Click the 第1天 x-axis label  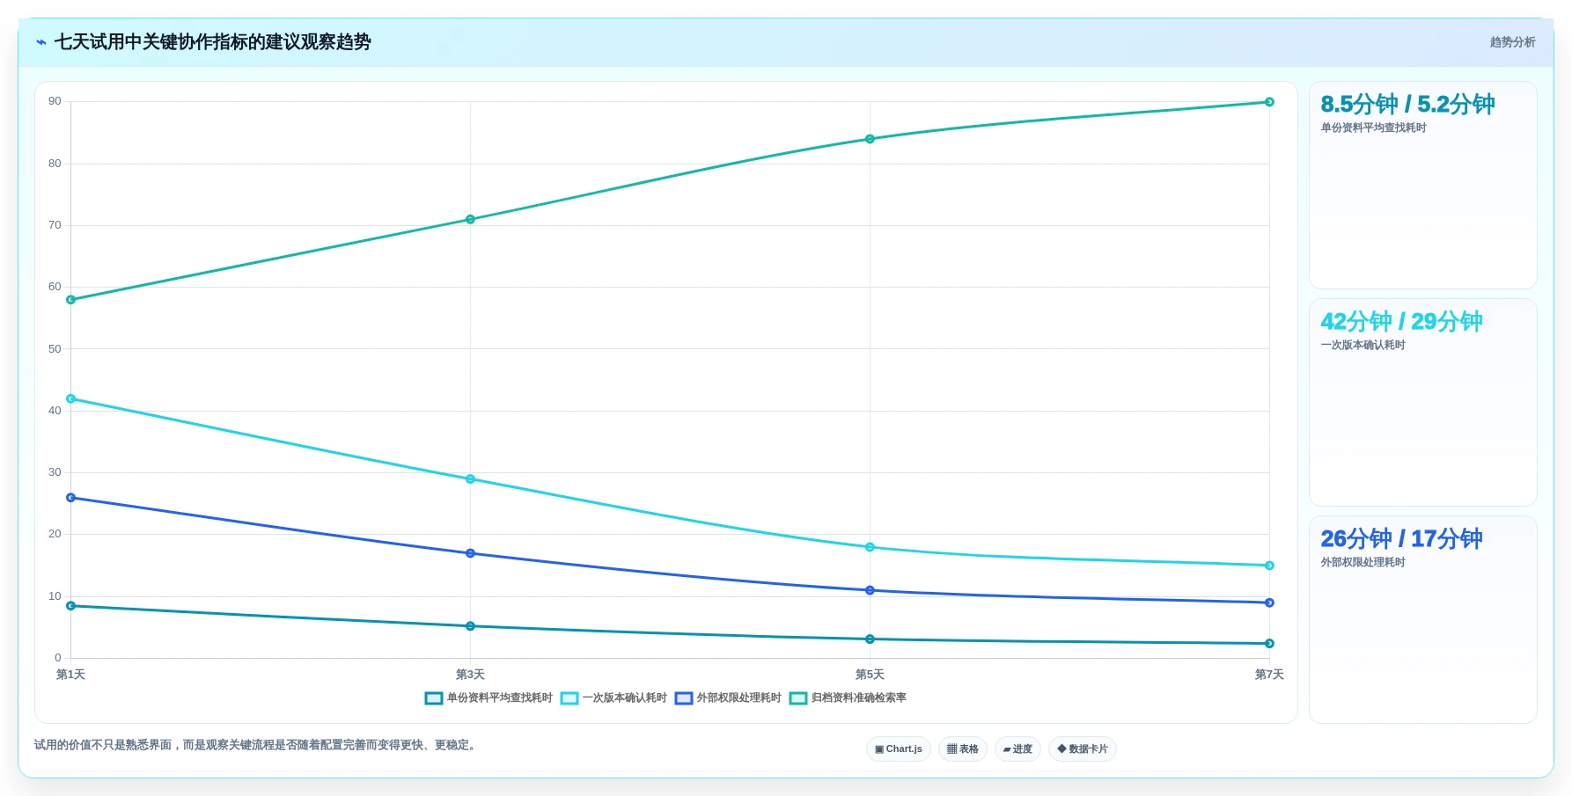(x=70, y=675)
